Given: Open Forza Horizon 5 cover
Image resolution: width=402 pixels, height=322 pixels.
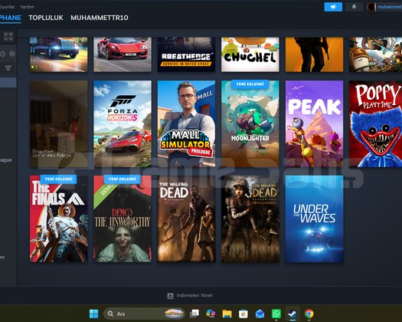Looking at the screenshot, I should (x=123, y=123).
